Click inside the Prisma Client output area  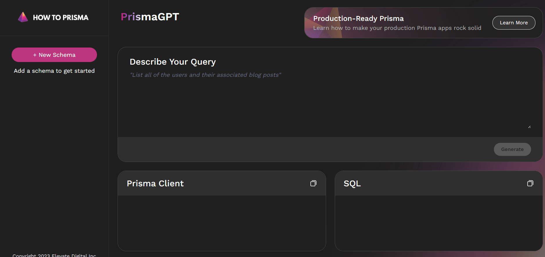click(x=222, y=223)
